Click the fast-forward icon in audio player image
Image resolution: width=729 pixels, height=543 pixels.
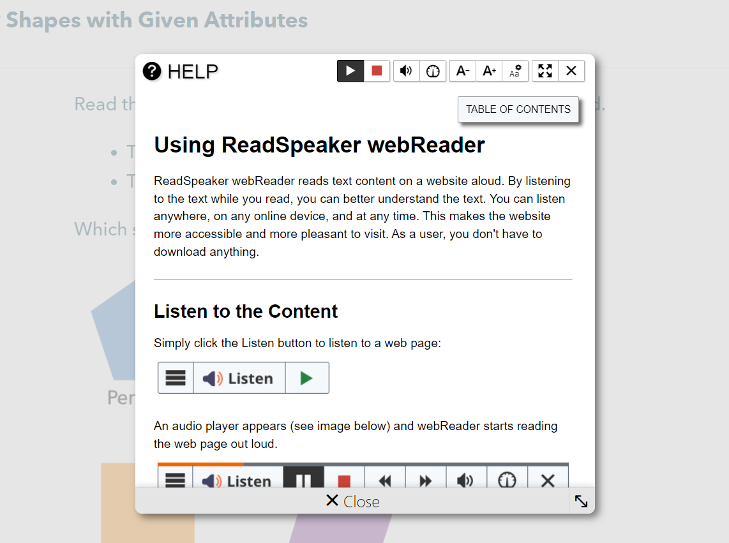click(x=425, y=479)
